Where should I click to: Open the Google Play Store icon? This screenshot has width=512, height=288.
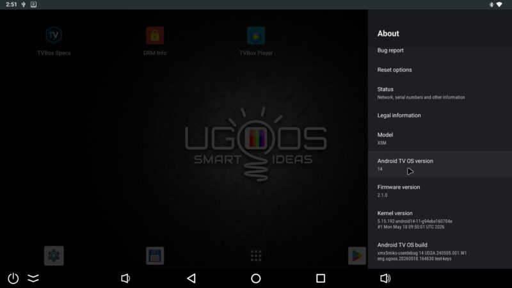point(357,255)
